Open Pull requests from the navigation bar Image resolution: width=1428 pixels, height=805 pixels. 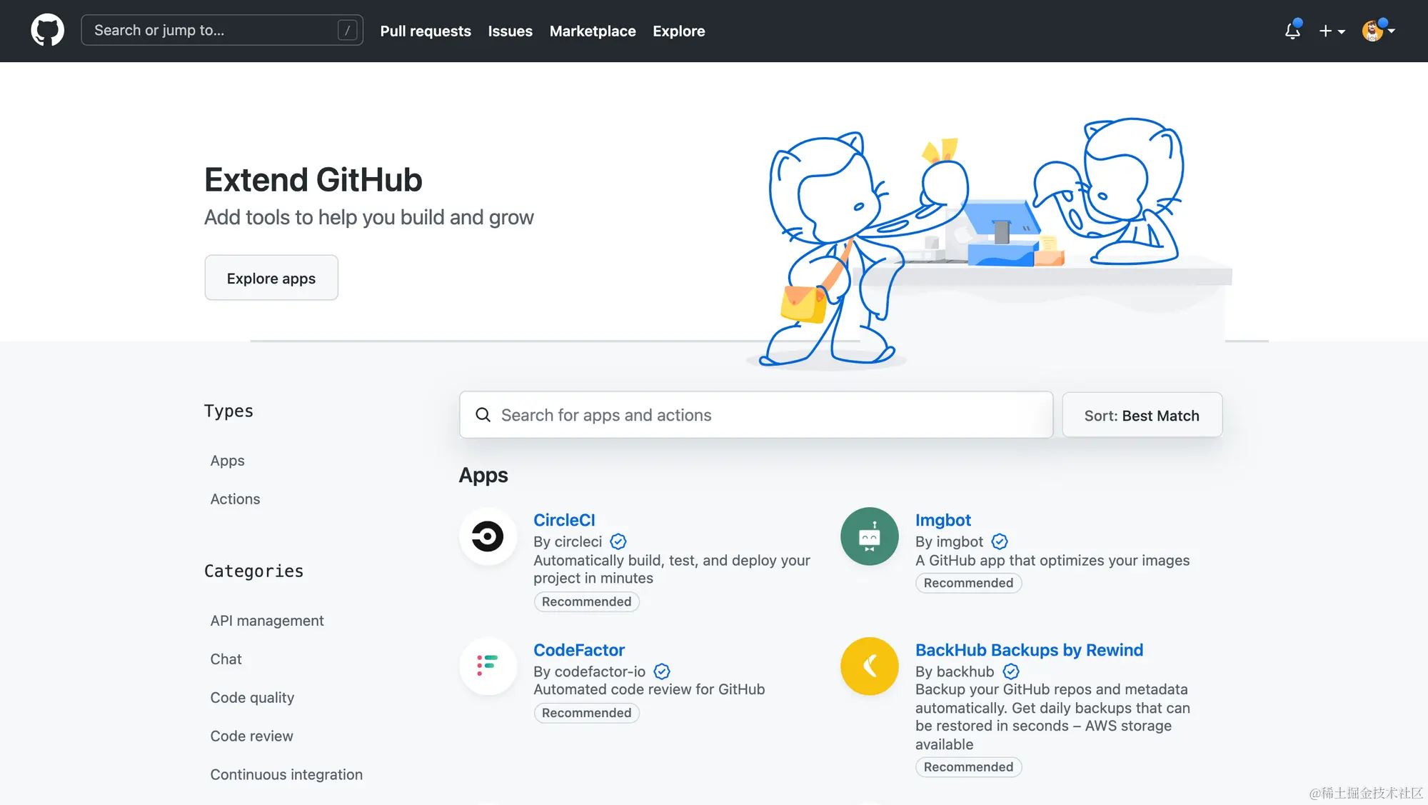pyautogui.click(x=426, y=31)
